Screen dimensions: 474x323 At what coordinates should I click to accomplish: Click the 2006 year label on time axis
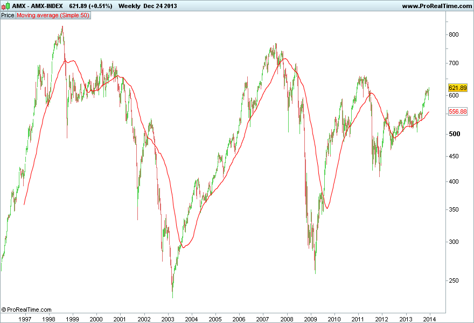click(x=239, y=319)
